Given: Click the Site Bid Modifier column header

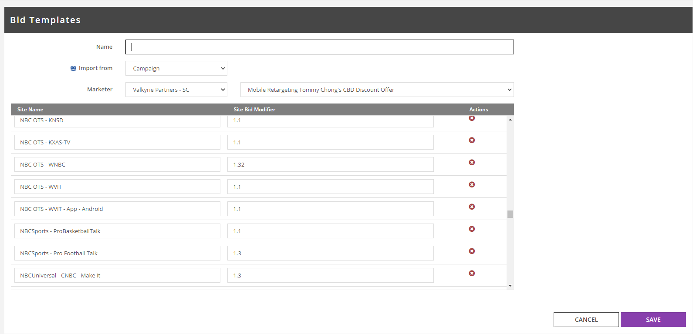Looking at the screenshot, I should 254,110.
